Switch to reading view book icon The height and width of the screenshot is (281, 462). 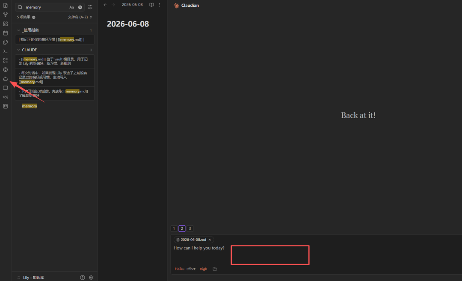click(151, 5)
